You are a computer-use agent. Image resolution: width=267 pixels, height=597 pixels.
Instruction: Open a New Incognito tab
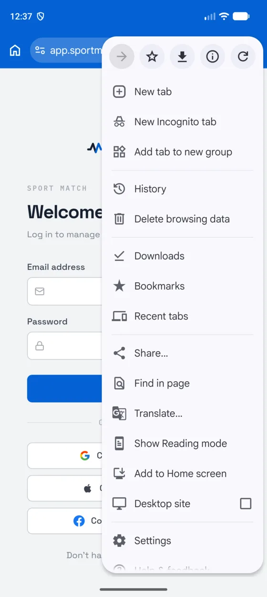tap(182, 122)
